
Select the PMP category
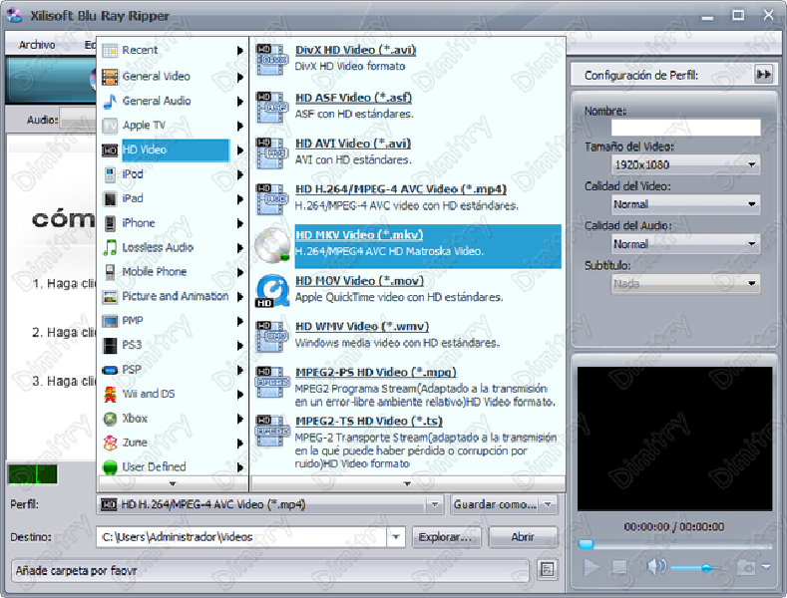pyautogui.click(x=173, y=321)
